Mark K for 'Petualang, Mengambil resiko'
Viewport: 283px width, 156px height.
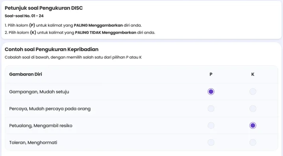coord(253,126)
